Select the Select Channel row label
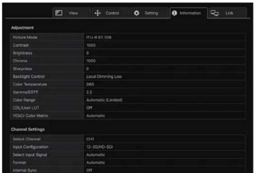 (x=27, y=139)
